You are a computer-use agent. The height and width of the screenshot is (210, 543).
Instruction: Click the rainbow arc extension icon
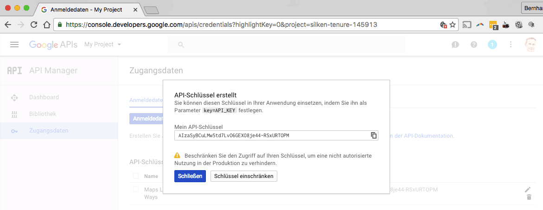pos(480,25)
